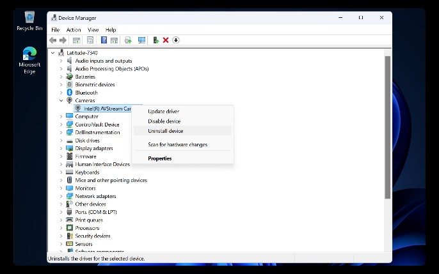This screenshot has width=439, height=274.
Task: Click the Network adapters icon
Action: (69, 196)
